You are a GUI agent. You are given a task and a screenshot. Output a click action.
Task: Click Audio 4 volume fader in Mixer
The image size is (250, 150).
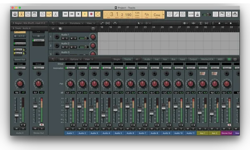coord(103,114)
